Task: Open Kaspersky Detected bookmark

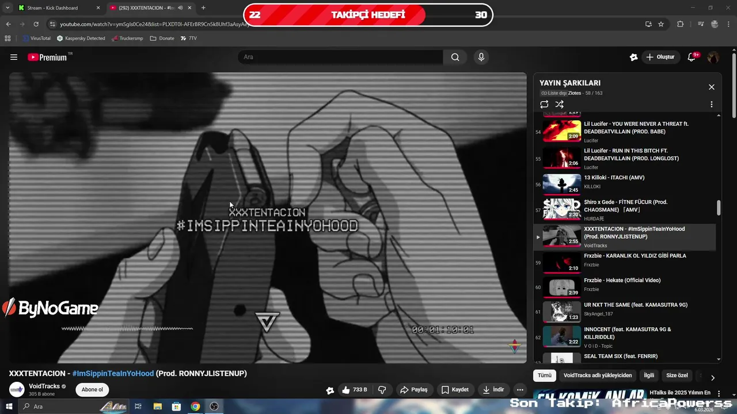Action: tap(81, 39)
